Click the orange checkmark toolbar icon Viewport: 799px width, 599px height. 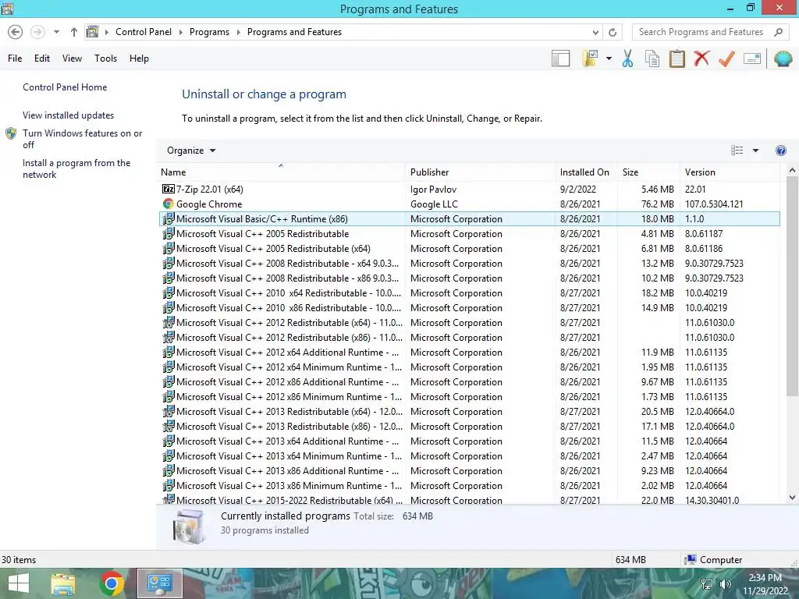(726, 58)
